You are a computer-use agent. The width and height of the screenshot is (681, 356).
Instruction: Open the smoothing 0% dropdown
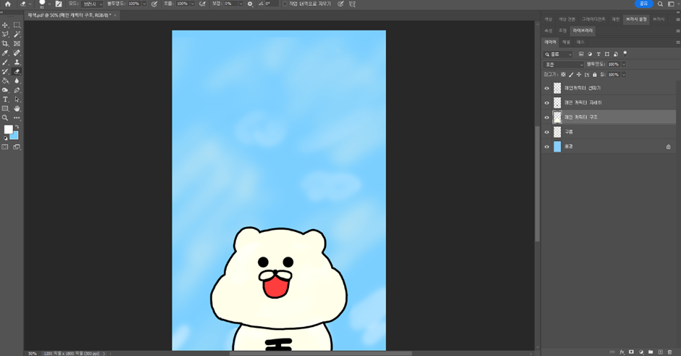pyautogui.click(x=241, y=4)
